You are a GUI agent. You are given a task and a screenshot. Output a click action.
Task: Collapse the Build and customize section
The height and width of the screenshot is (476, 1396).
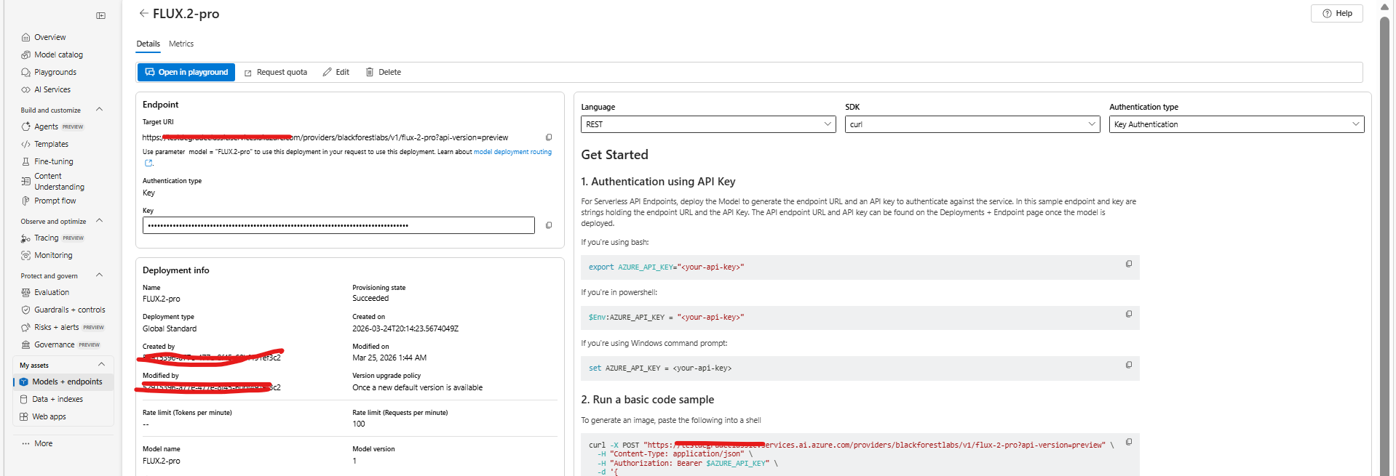100,110
